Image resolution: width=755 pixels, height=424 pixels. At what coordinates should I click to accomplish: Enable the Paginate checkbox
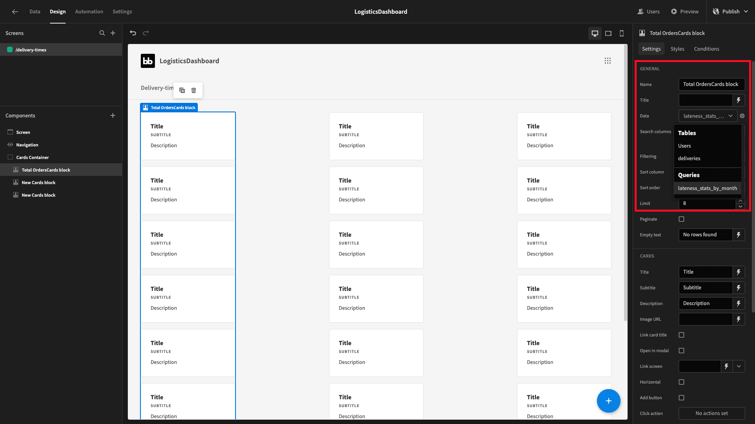[681, 219]
